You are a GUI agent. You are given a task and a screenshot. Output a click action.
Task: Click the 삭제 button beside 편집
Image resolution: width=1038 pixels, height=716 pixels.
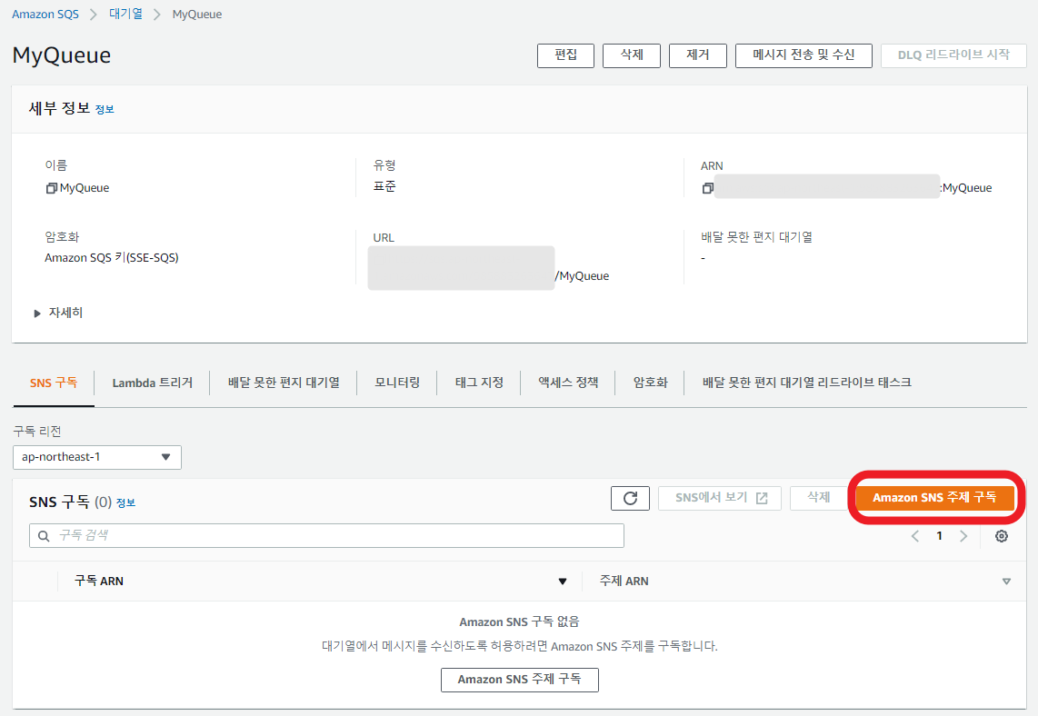[x=632, y=55]
